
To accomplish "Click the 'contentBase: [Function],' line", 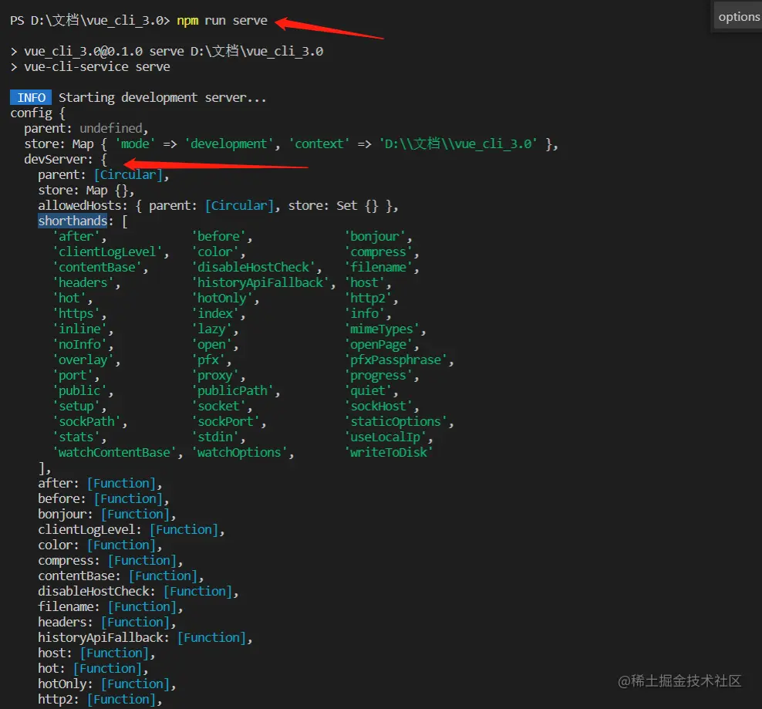I will click(x=121, y=576).
